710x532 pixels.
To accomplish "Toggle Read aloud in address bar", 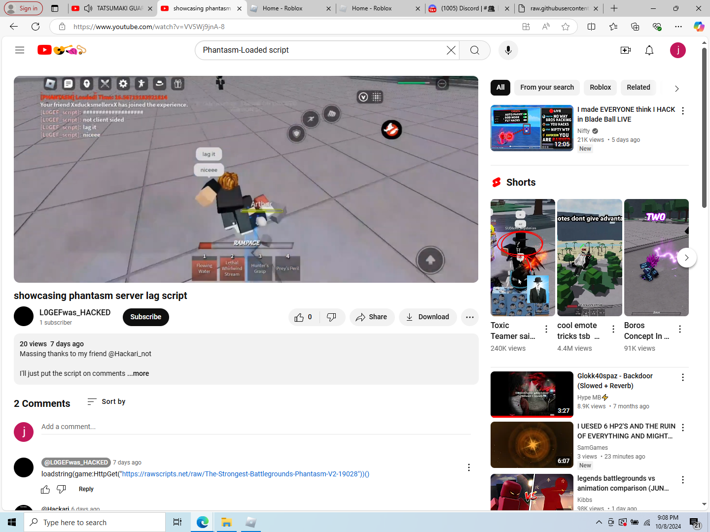I will click(546, 27).
